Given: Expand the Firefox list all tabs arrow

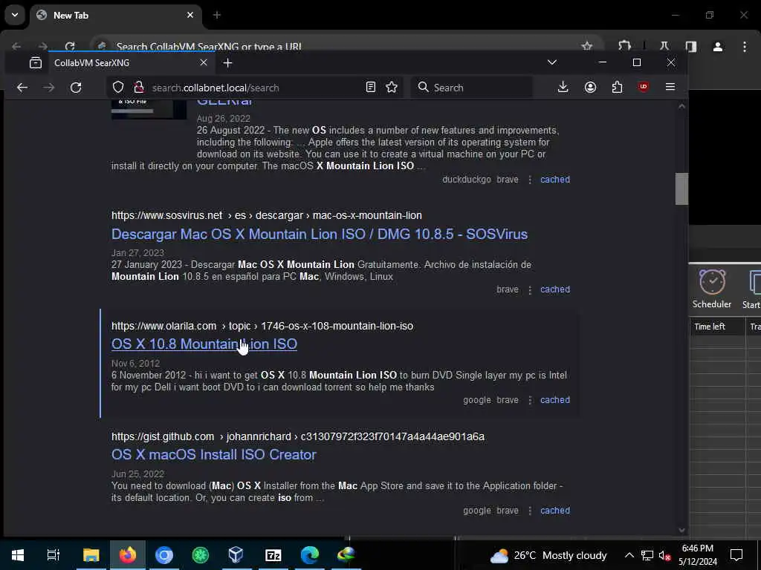Looking at the screenshot, I should pos(552,62).
